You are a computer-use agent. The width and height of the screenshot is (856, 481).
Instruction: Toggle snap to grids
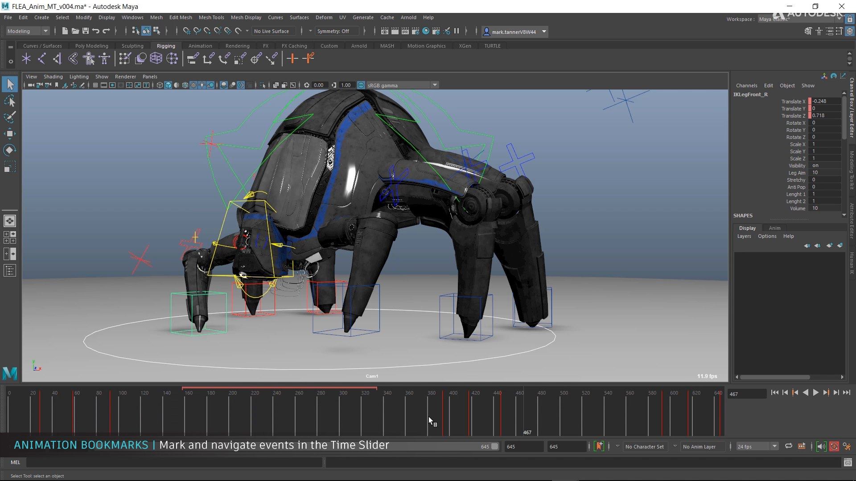pos(186,31)
